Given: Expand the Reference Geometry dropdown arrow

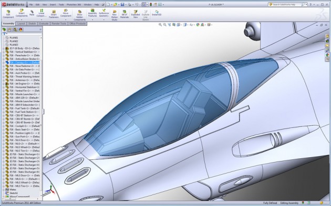Looking at the screenshot, I should pos(104,19).
